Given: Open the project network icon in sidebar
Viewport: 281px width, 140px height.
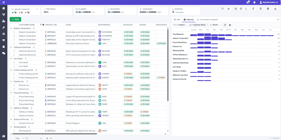Looking at the screenshot, I should [4, 15].
